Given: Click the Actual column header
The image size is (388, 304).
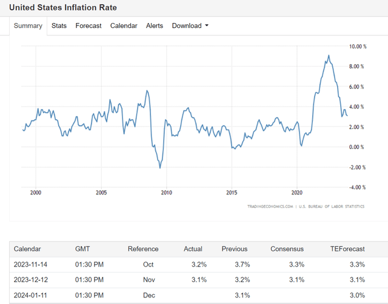Looking at the screenshot, I should pos(194,249).
